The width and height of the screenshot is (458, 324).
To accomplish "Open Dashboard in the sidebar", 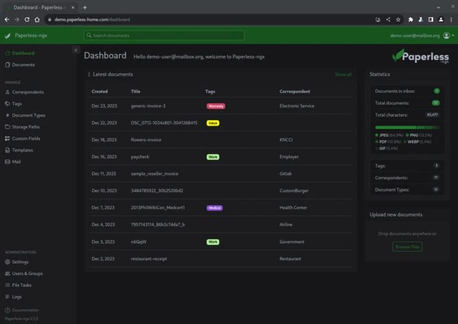I will click(20, 53).
